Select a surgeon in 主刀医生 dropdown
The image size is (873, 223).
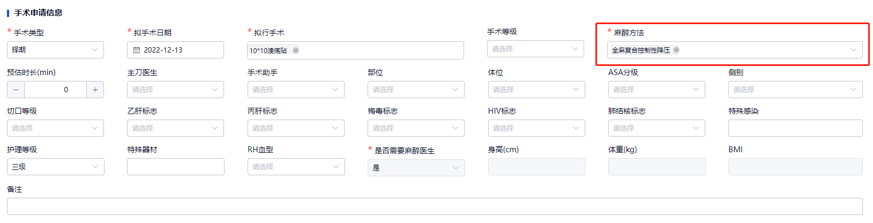tap(175, 90)
